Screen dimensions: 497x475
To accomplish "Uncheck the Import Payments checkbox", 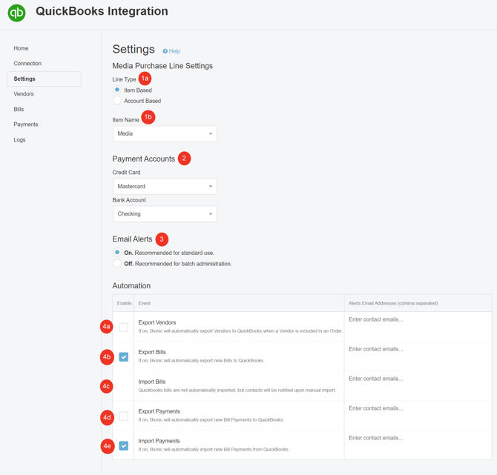I will (124, 446).
